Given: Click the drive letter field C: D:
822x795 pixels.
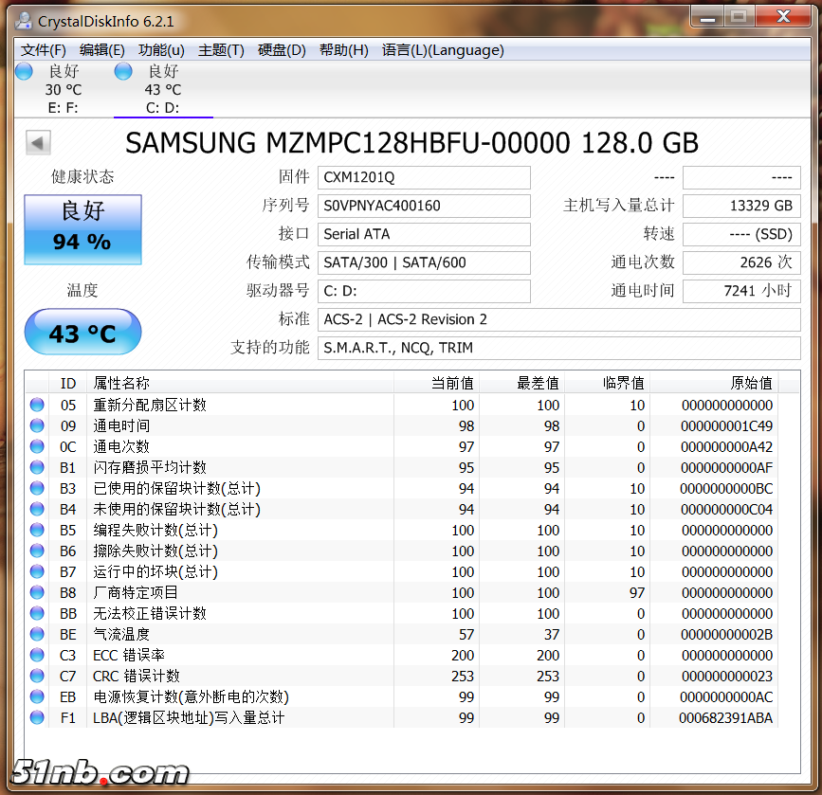Looking at the screenshot, I should pos(424,292).
